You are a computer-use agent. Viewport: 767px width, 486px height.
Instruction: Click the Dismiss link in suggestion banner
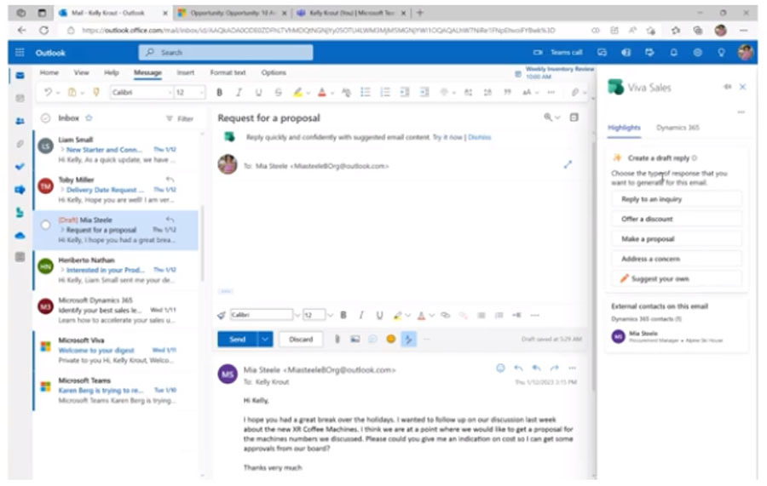pos(479,137)
